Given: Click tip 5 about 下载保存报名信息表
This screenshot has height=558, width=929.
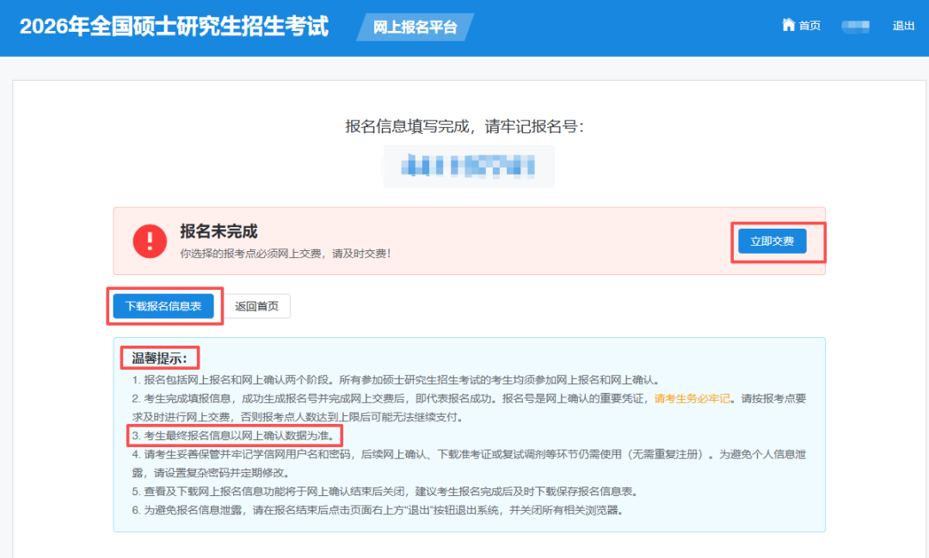Looking at the screenshot, I should click(x=385, y=492).
